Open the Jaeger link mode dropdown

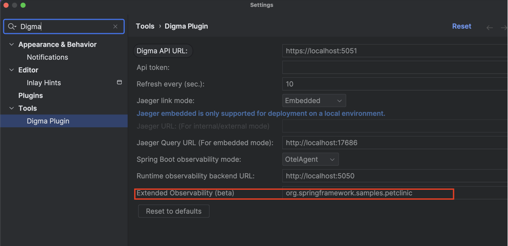pyautogui.click(x=314, y=100)
